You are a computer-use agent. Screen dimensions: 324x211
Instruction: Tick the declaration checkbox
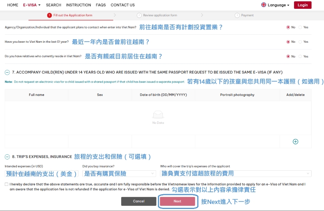[6, 184]
